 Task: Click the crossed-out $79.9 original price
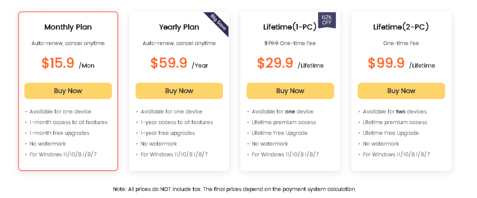[271, 43]
